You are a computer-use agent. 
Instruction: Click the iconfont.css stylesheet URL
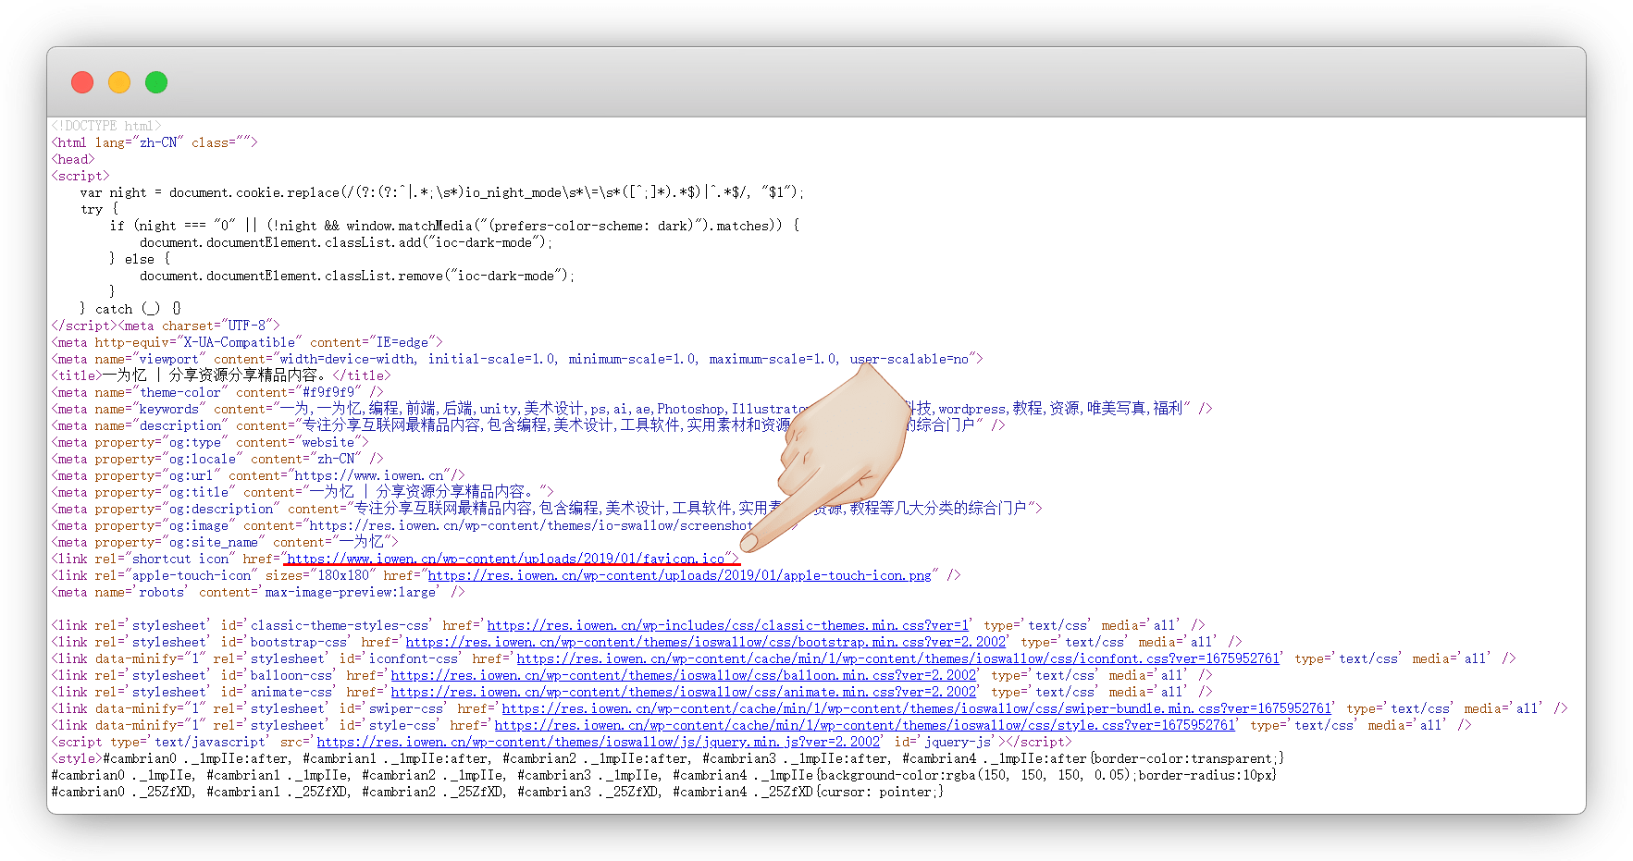point(897,658)
